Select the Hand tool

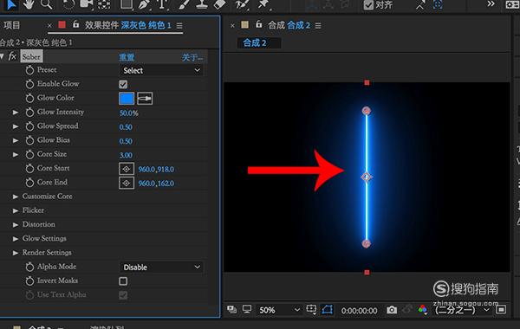[x=29, y=4]
